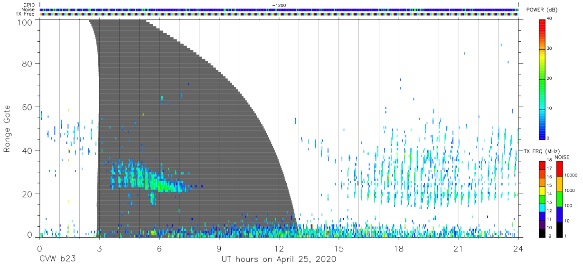Click the Noise row label

tap(29, 9)
